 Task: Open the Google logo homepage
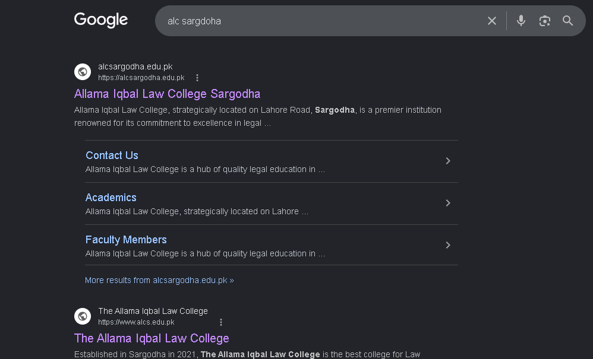click(101, 20)
